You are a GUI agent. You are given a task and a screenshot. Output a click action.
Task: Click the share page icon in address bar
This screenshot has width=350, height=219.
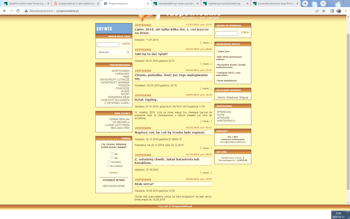pyautogui.click(x=317, y=11)
